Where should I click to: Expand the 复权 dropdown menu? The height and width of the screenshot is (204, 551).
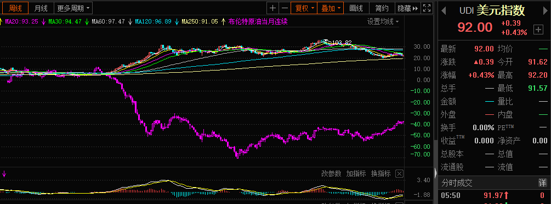304,8
